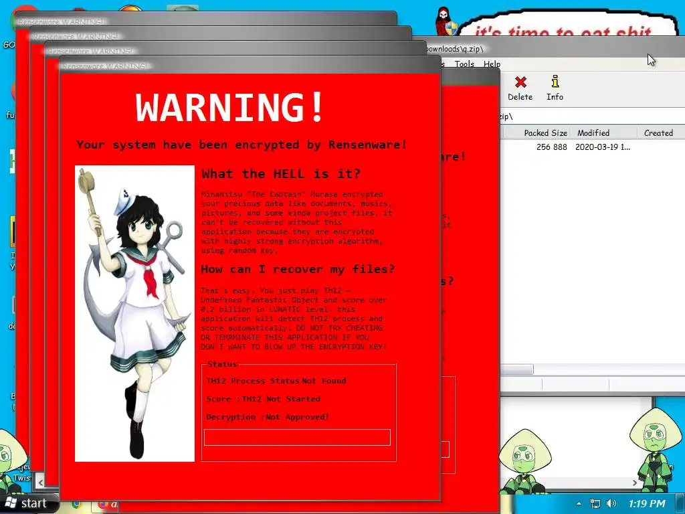This screenshot has width=685, height=514.
Task: Click the shield-badged skull icon at top
Action: pos(446,21)
